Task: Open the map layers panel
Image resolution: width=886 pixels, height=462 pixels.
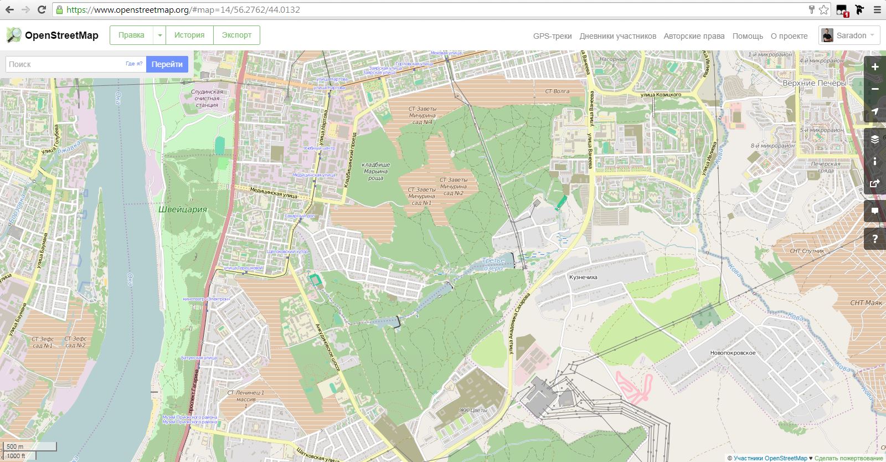Action: [875, 139]
